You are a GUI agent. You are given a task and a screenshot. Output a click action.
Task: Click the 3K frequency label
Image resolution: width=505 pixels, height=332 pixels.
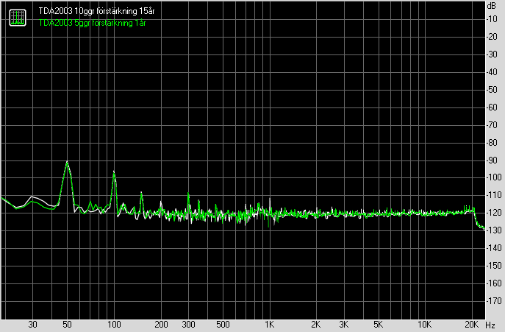coord(343,325)
